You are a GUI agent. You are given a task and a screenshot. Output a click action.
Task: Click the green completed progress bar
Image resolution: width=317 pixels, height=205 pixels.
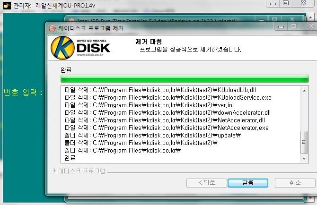pyautogui.click(x=185, y=79)
